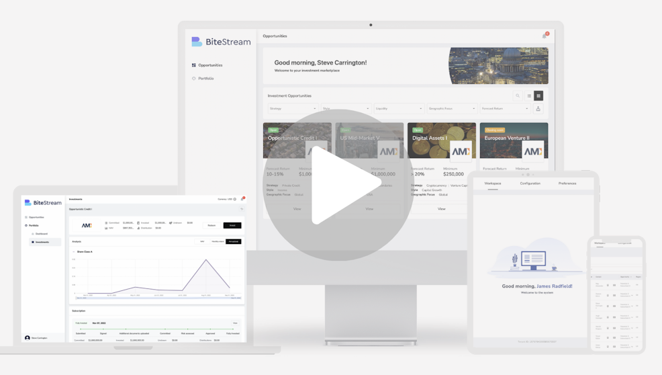
Task: Expand the Strategy filter dropdown
Action: [293, 109]
